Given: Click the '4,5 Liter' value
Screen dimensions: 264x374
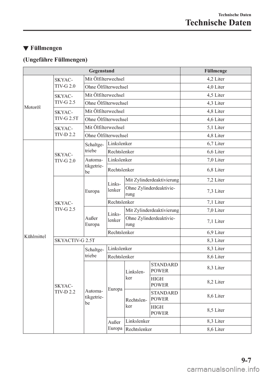Looking at the screenshot, I should [x=216, y=95].
